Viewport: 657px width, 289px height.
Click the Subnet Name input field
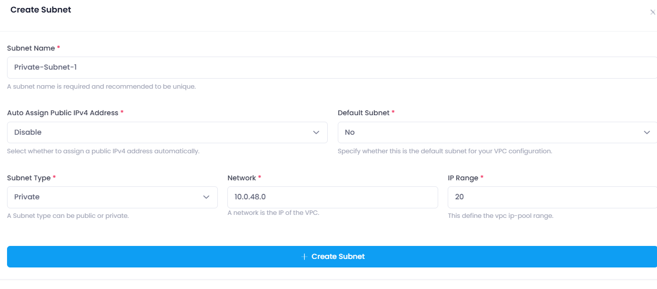tap(332, 67)
